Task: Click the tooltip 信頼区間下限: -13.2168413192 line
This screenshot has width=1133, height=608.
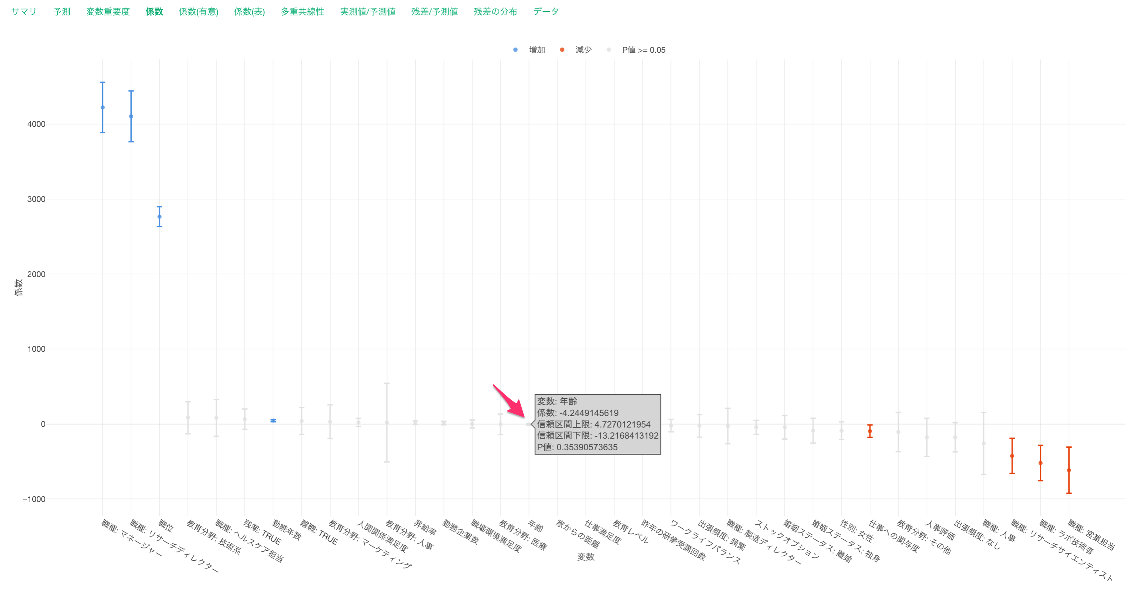Action: pos(597,436)
